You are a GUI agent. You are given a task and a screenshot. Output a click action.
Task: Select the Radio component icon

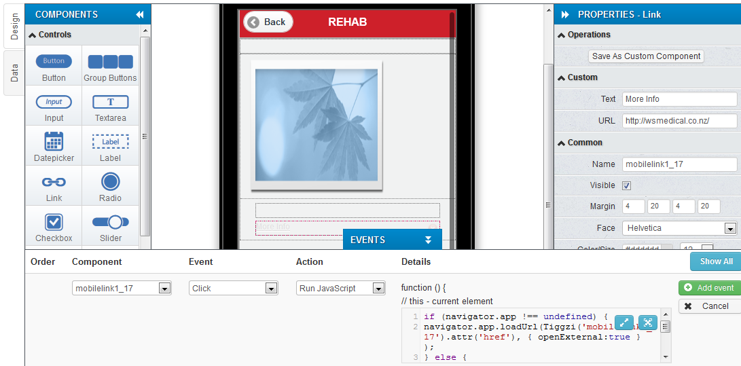point(110,181)
